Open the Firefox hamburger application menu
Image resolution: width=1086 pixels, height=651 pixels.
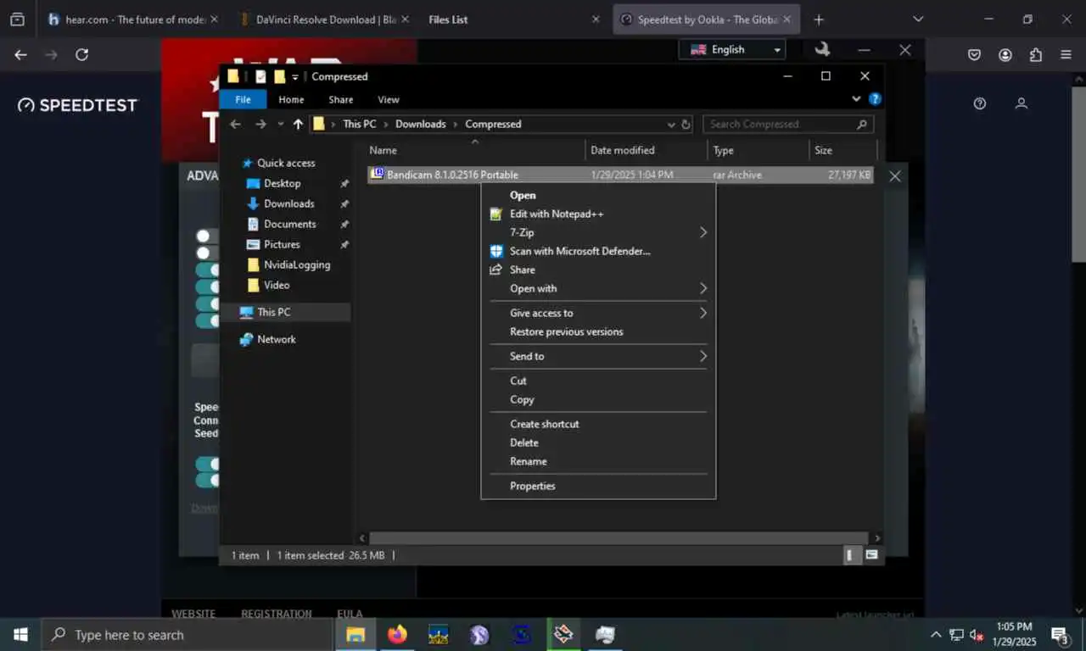[1066, 54]
